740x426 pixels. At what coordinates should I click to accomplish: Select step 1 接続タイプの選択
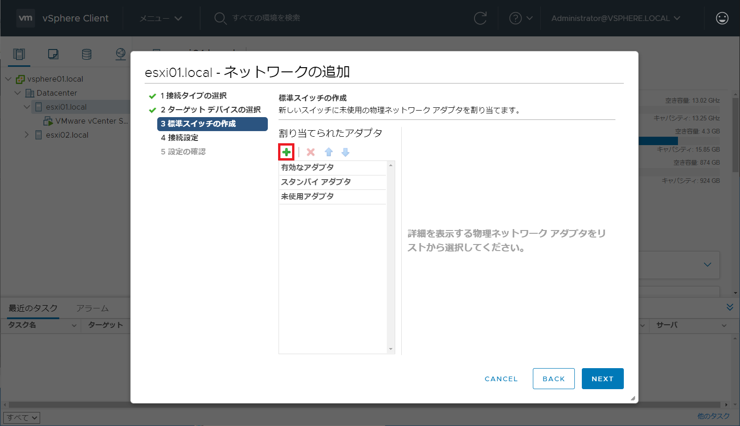click(x=194, y=96)
